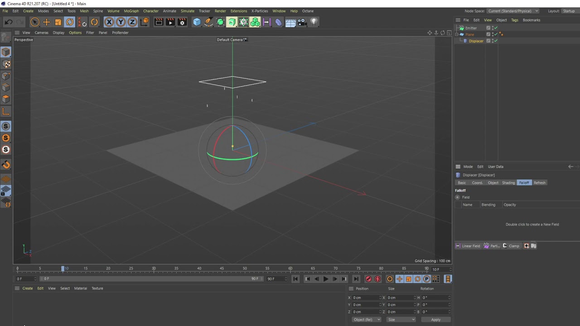Click the preview range bar below timeline
Viewport: 580px width, 326px height.
pyautogui.click(x=150, y=279)
